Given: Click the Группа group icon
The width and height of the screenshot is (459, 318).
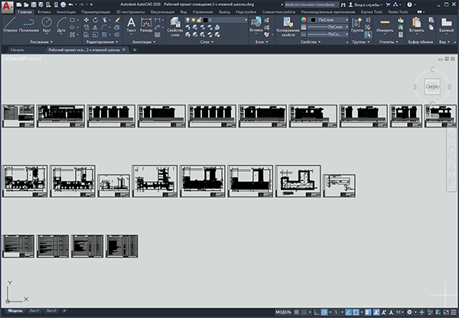Looking at the screenshot, I should tap(357, 27).
